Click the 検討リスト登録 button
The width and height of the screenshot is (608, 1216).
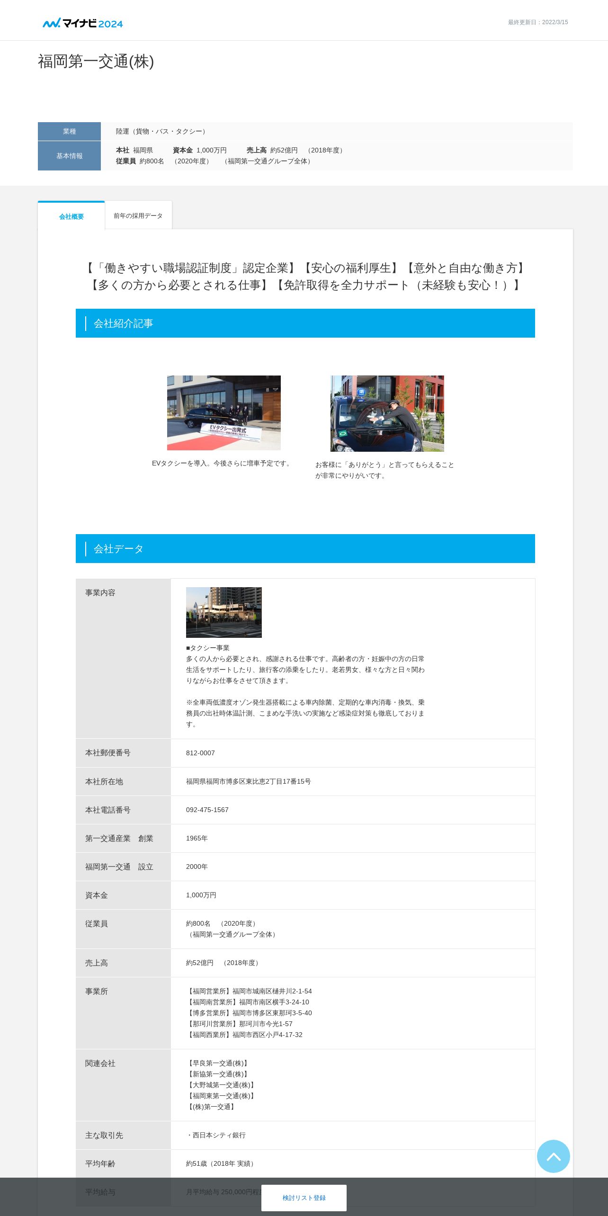point(304,1198)
